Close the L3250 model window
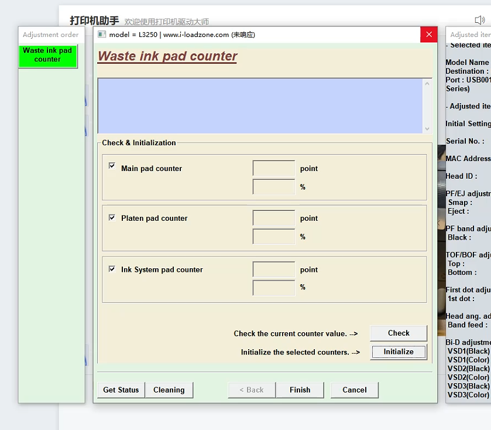 (428, 35)
